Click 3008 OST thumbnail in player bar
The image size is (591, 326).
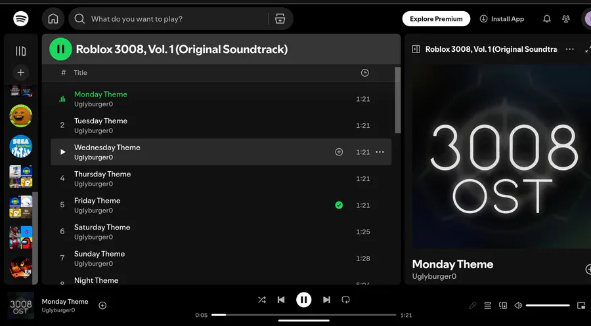coord(21,305)
